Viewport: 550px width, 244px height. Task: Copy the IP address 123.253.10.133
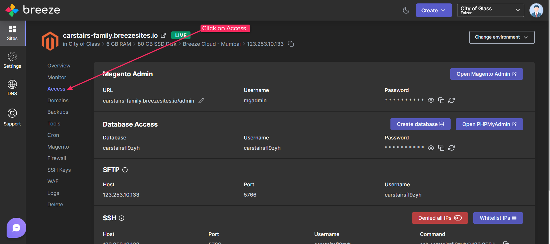click(291, 44)
